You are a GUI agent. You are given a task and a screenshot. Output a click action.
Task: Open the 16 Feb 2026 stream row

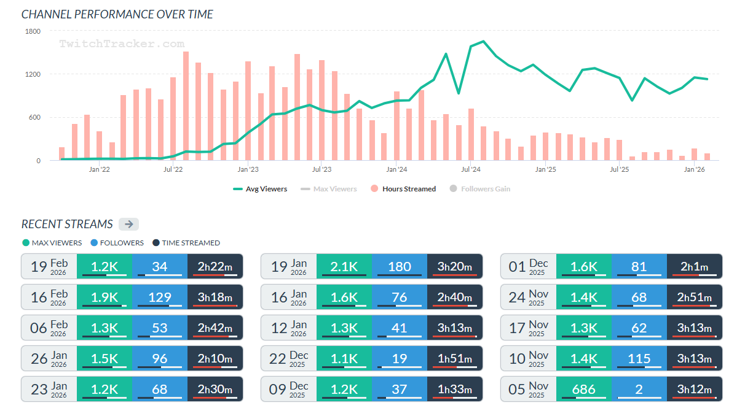click(132, 297)
